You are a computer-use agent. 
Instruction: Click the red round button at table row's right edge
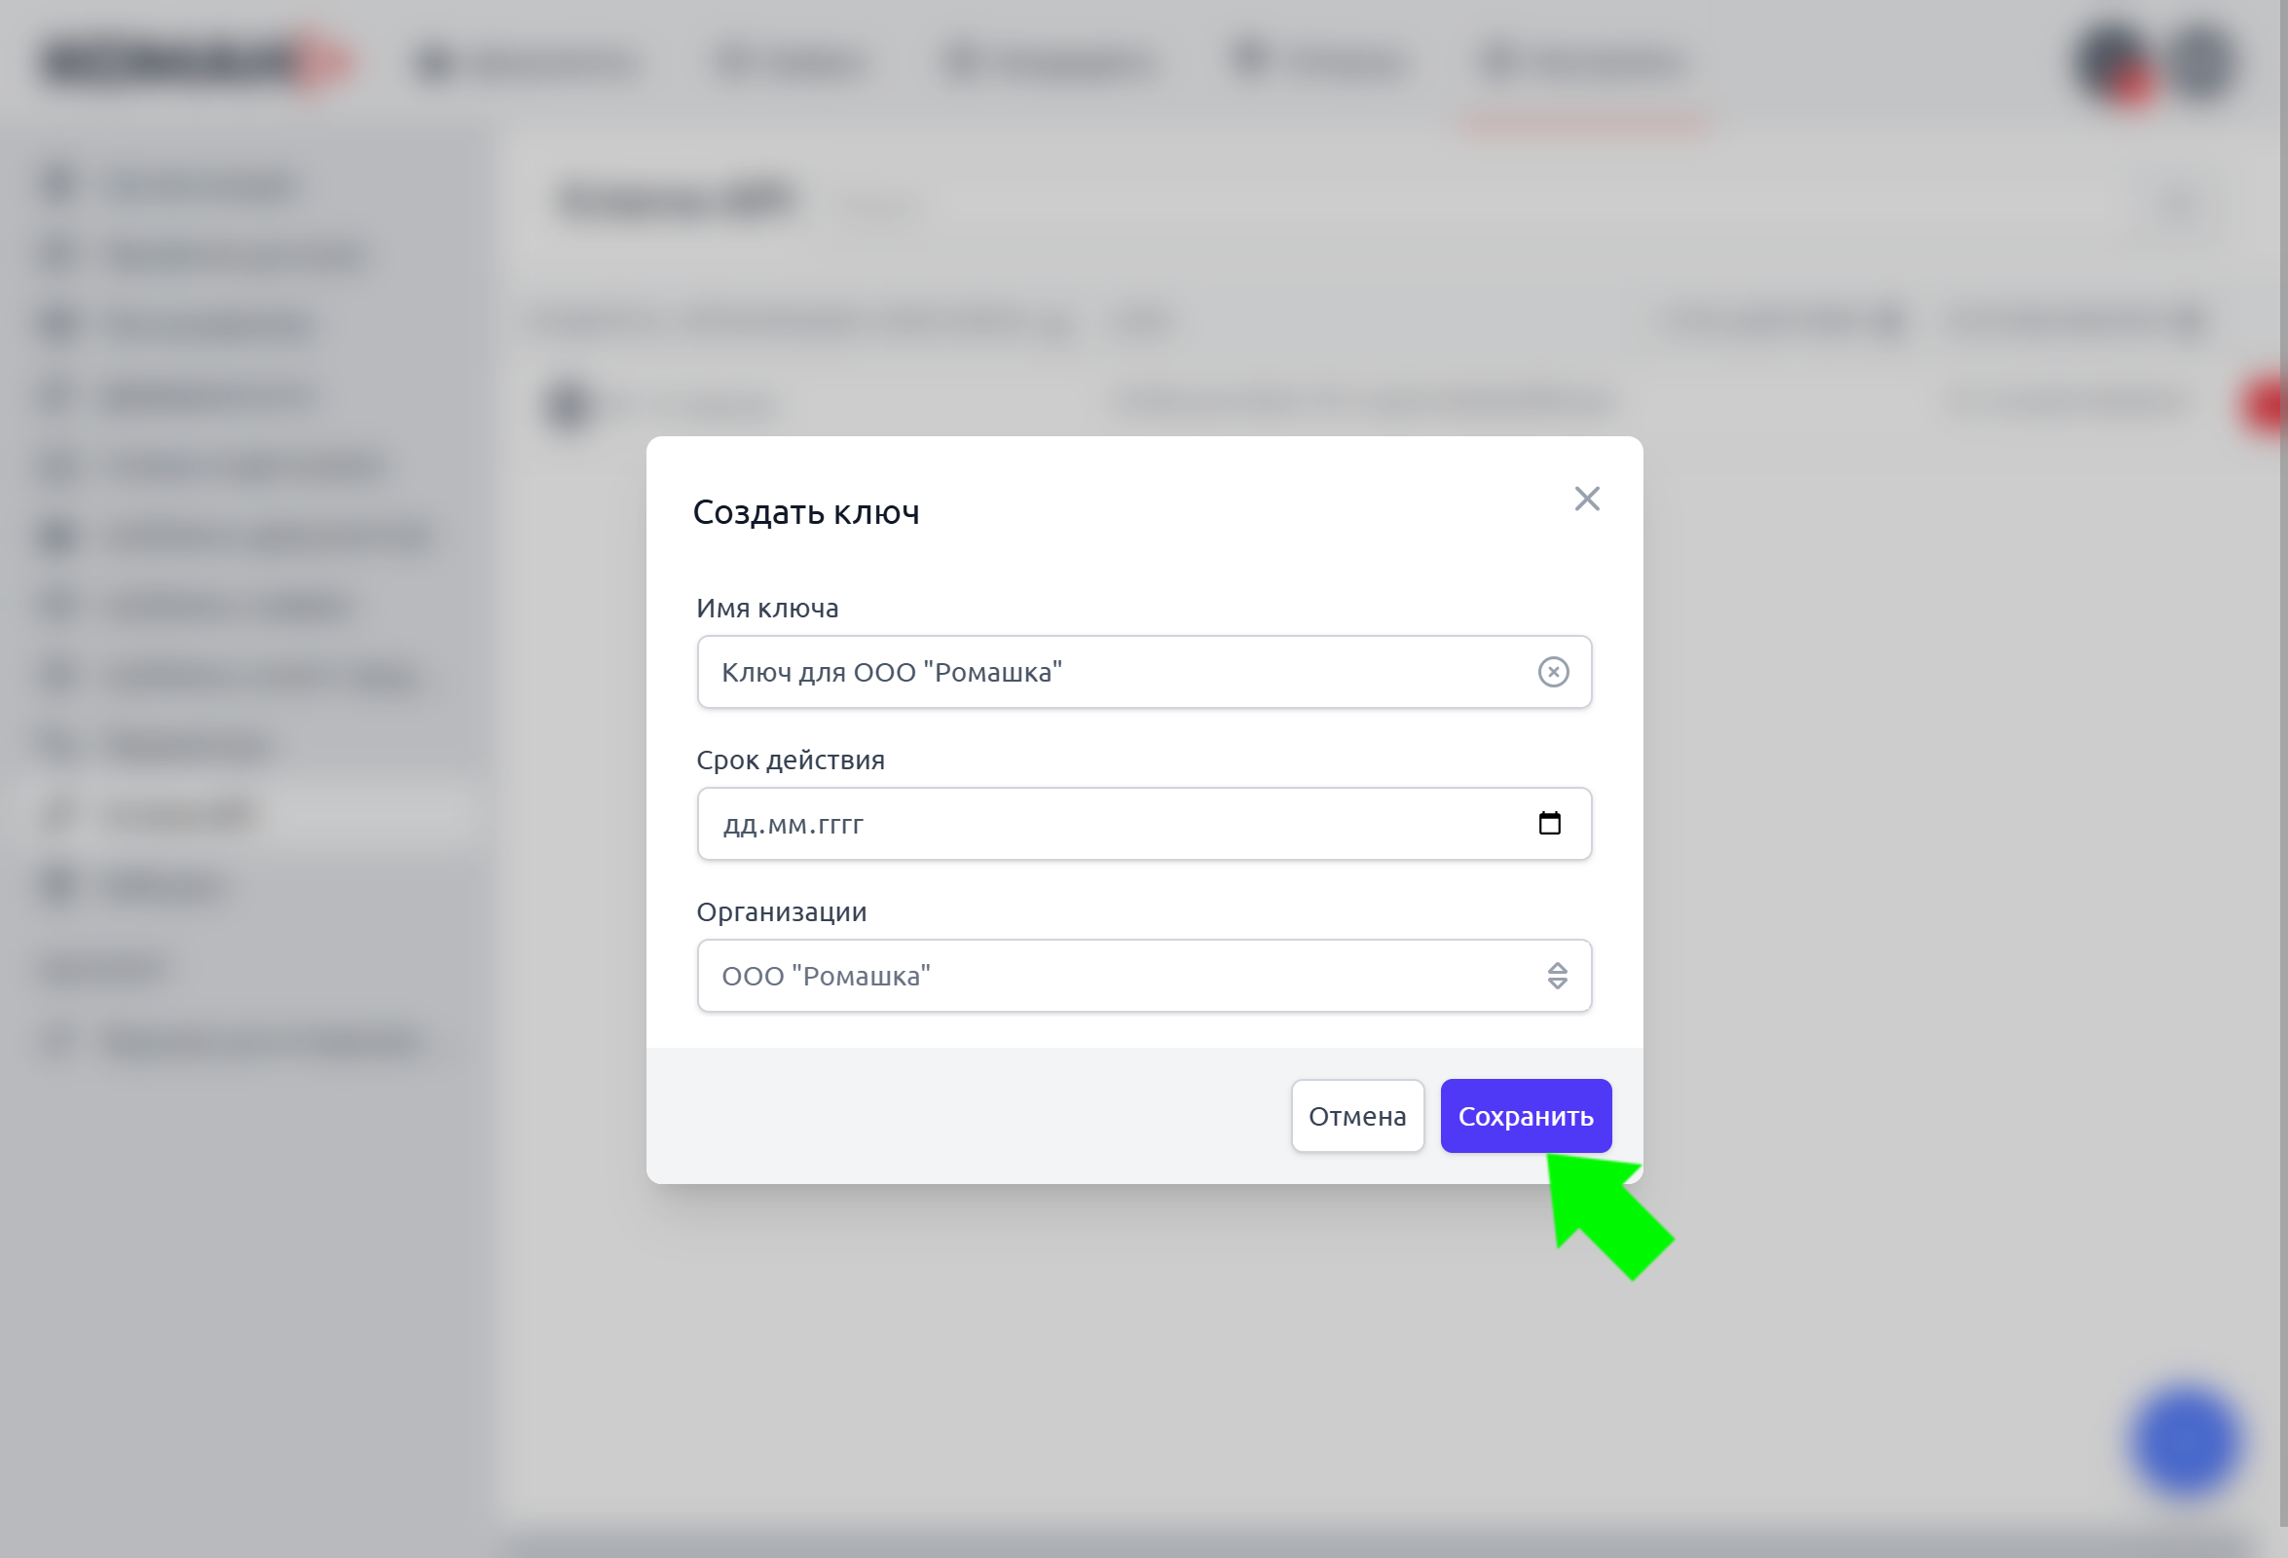pyautogui.click(x=2267, y=404)
